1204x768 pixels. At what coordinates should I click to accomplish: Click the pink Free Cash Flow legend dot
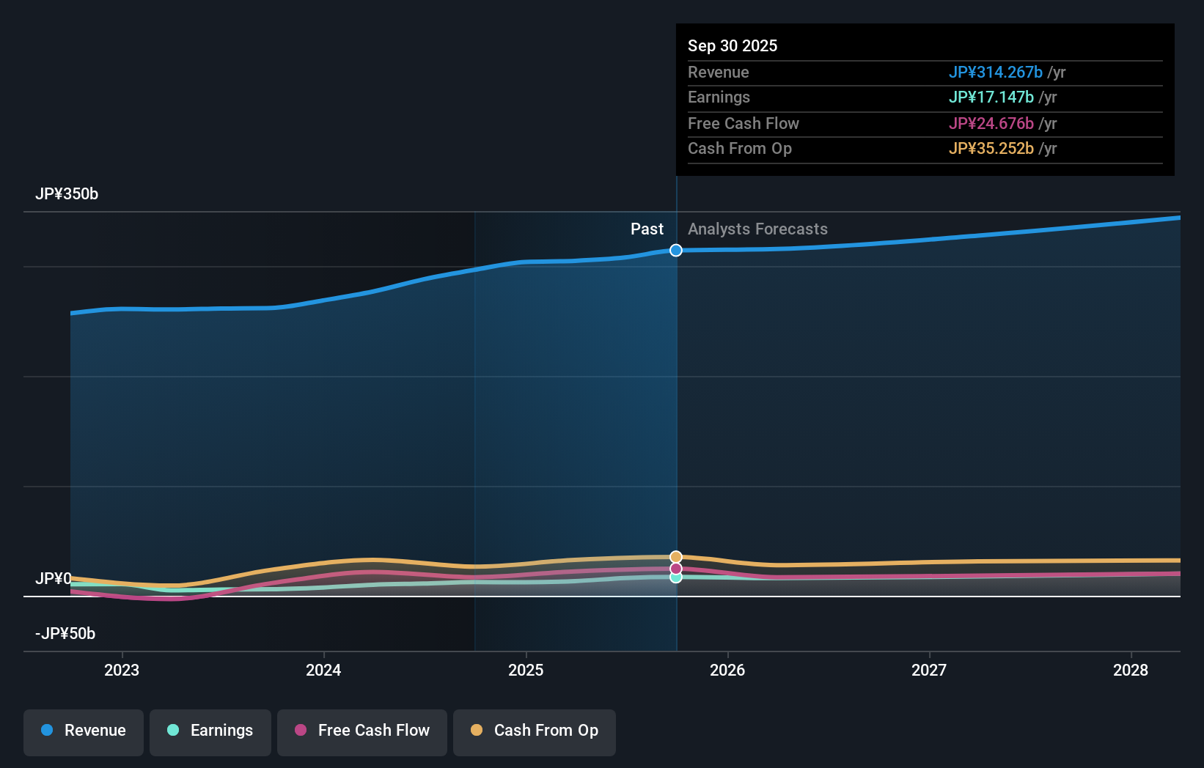[x=301, y=731]
